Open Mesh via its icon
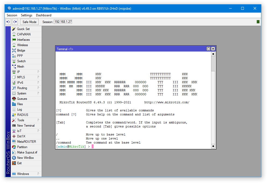Image resolution: width=267 pixels, height=183 pixels. pyautogui.click(x=14, y=67)
